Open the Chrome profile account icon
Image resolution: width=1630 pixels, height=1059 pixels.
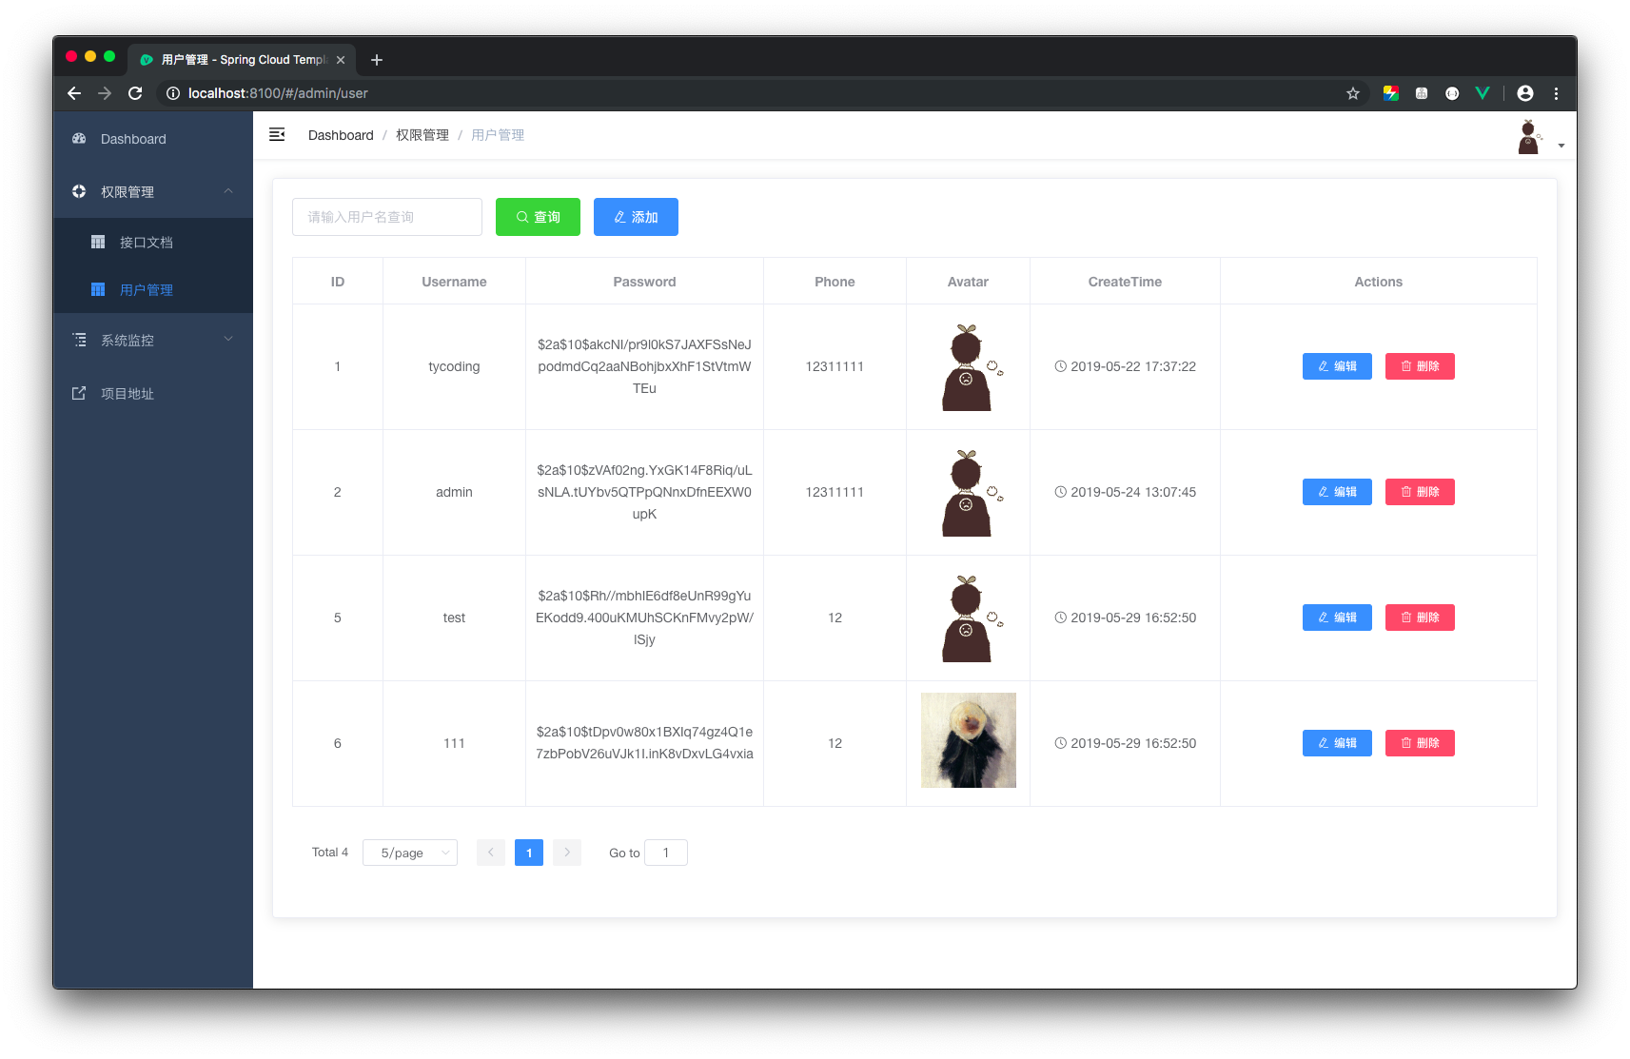(1525, 93)
